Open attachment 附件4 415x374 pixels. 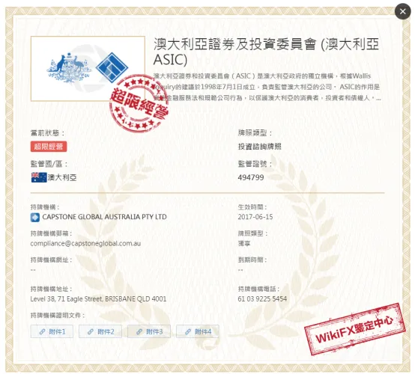(x=198, y=331)
